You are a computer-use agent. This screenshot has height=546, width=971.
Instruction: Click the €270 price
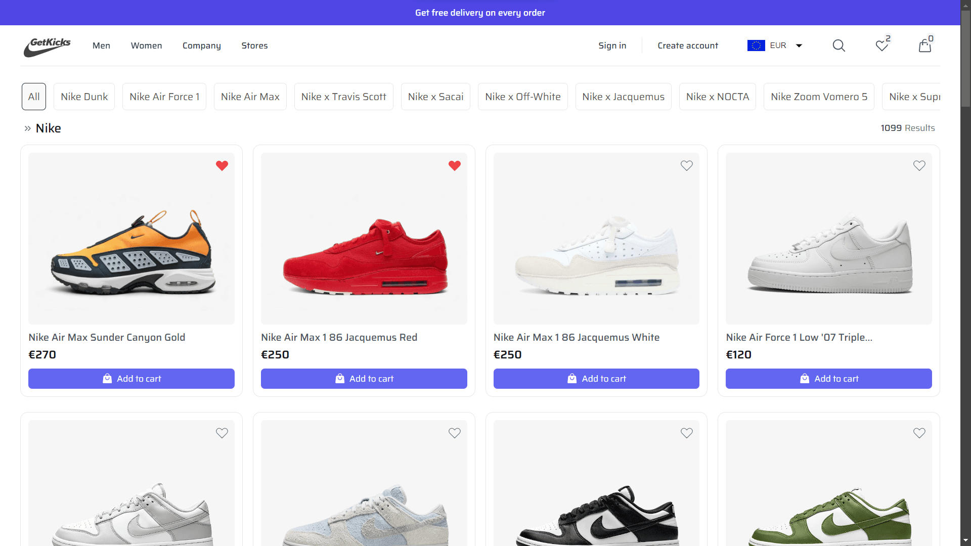click(x=42, y=355)
